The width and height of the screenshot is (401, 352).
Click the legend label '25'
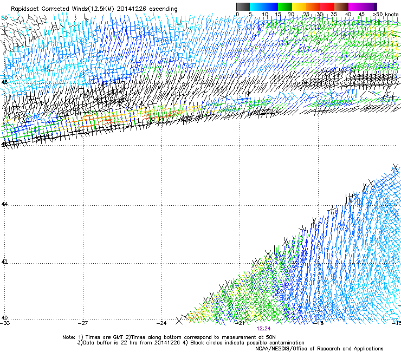306,15
